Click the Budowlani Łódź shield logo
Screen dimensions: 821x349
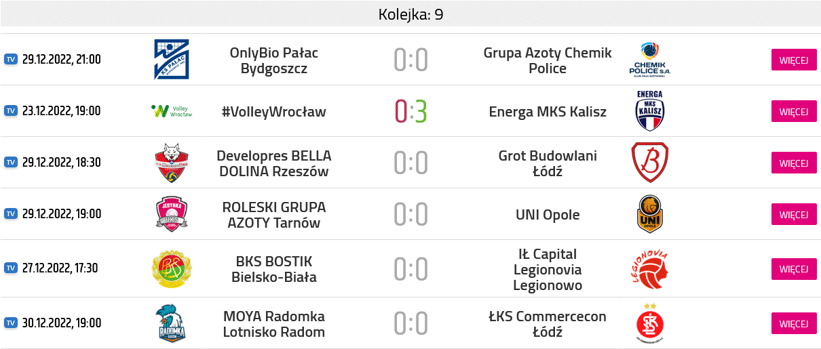point(649,163)
